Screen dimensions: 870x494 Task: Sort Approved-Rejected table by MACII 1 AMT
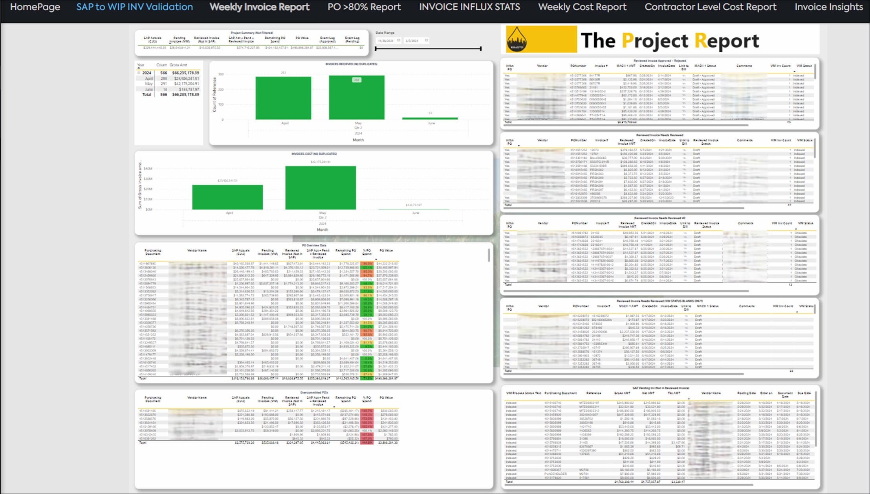pos(626,66)
